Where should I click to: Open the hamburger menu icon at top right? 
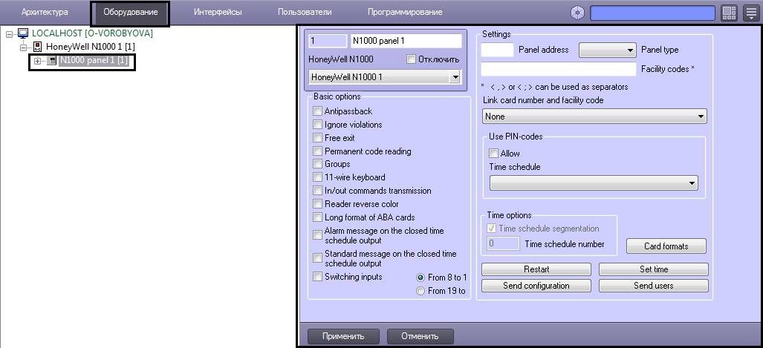click(751, 13)
